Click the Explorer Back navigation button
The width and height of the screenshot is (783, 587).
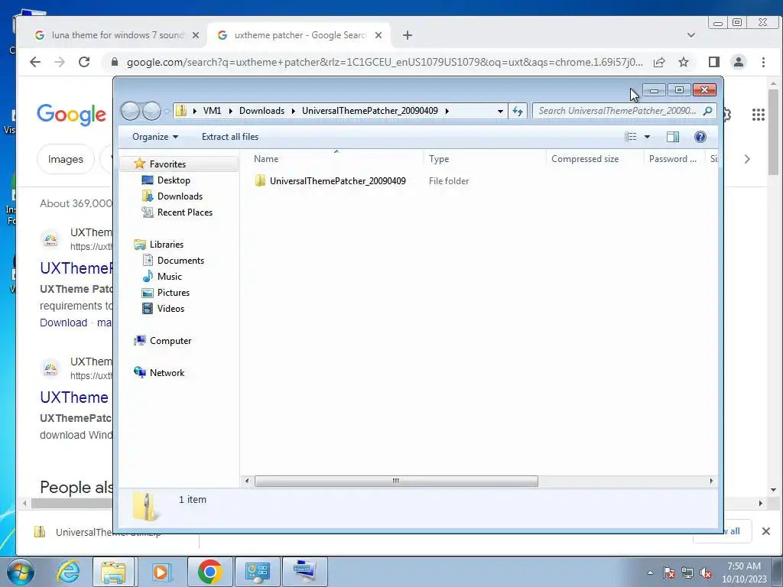130,111
